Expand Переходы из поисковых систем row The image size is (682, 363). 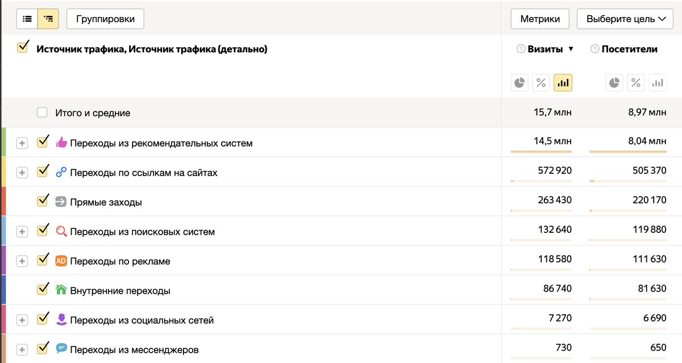22,232
